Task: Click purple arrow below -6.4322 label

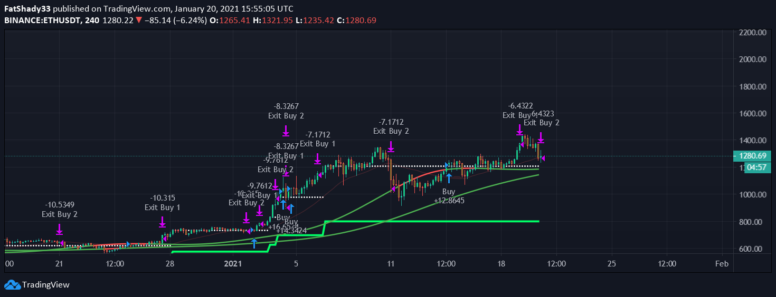Action: 519,130
